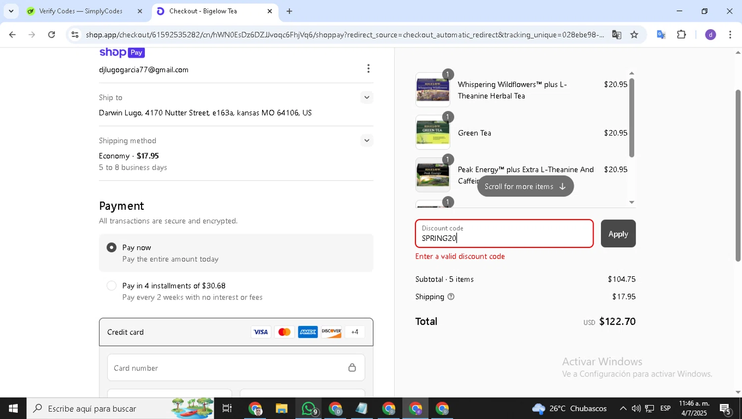Image resolution: width=742 pixels, height=419 pixels.
Task: Open the Chrome three-dot menu
Action: pos(730,35)
